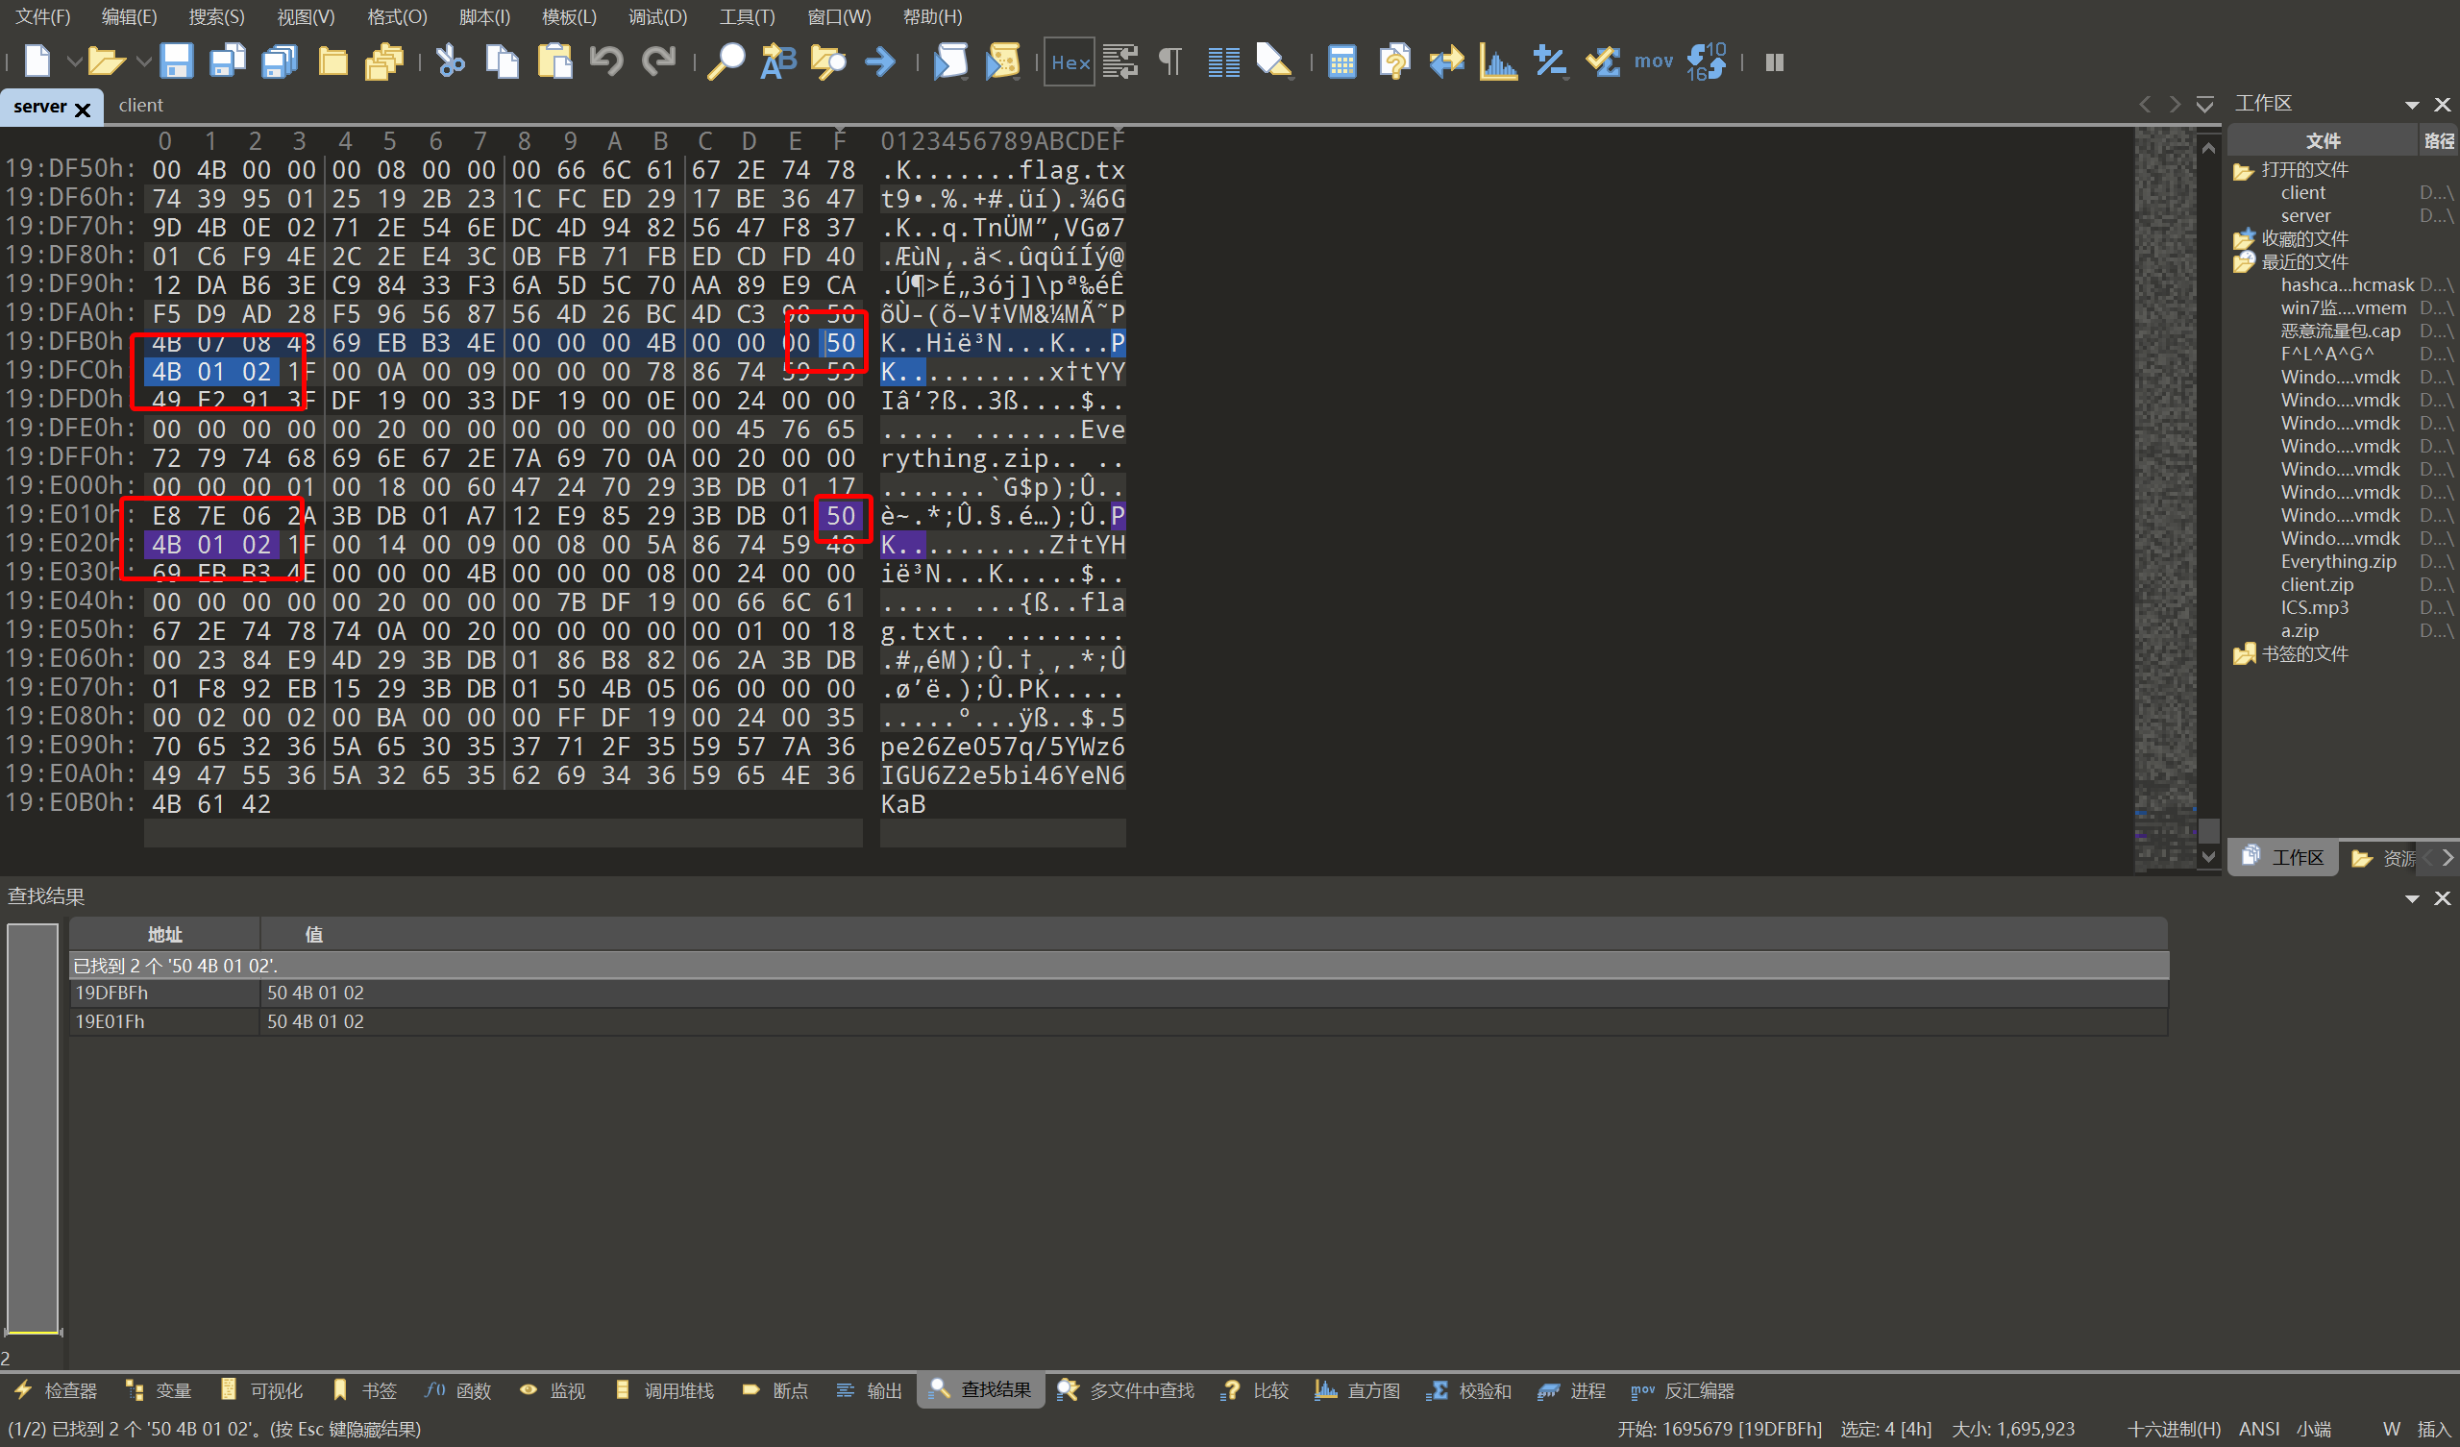This screenshot has width=2460, height=1447.
Task: Open Find with the magnifier icon
Action: pyautogui.click(x=726, y=61)
